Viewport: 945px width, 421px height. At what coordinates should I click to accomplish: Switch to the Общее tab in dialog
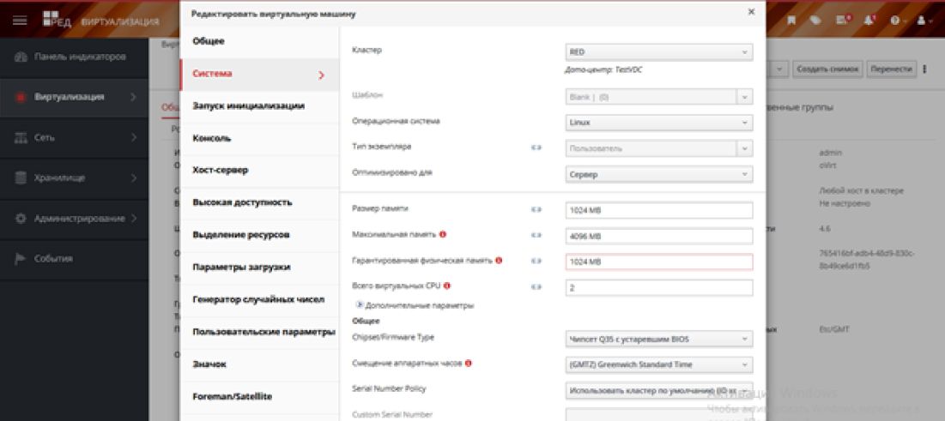point(209,41)
